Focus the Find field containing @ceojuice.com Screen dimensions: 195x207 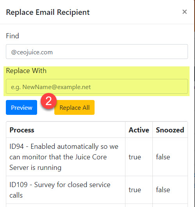click(97, 52)
